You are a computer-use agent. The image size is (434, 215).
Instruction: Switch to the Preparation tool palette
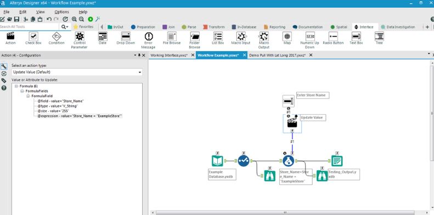143,27
